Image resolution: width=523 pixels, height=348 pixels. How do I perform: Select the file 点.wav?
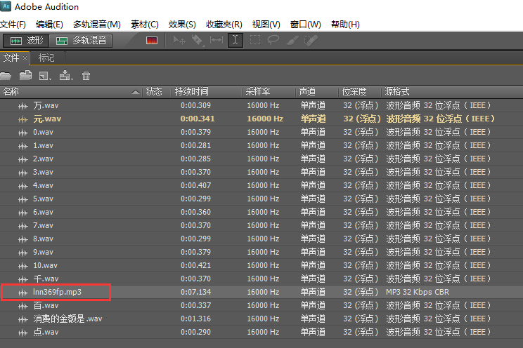click(261, 332)
